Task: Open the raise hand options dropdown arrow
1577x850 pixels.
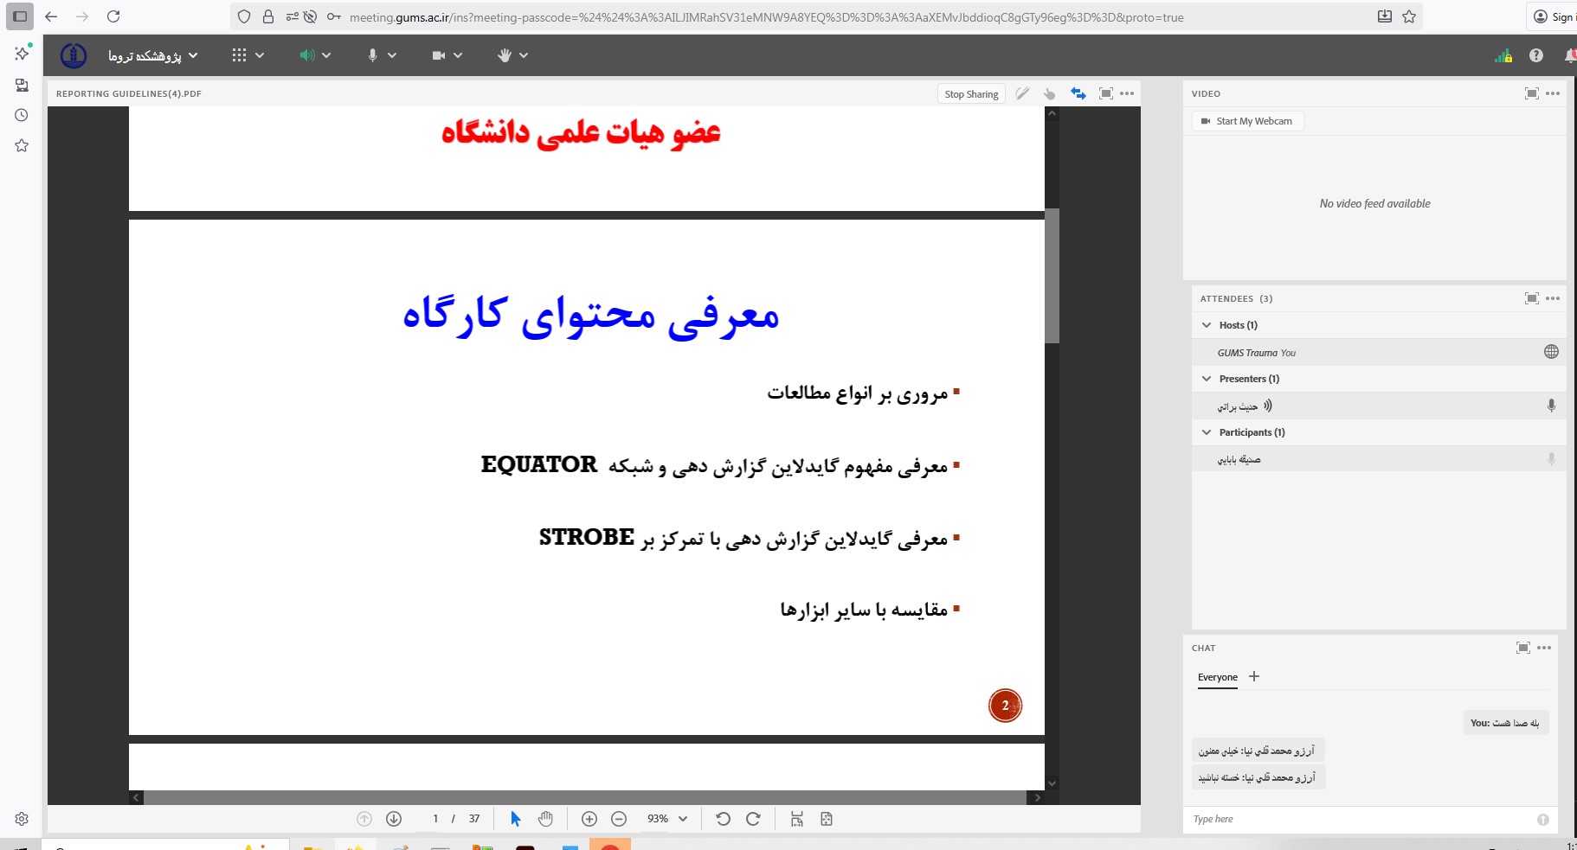Action: tap(524, 55)
